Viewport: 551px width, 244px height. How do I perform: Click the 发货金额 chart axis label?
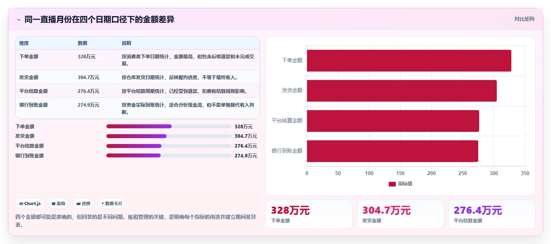click(292, 91)
